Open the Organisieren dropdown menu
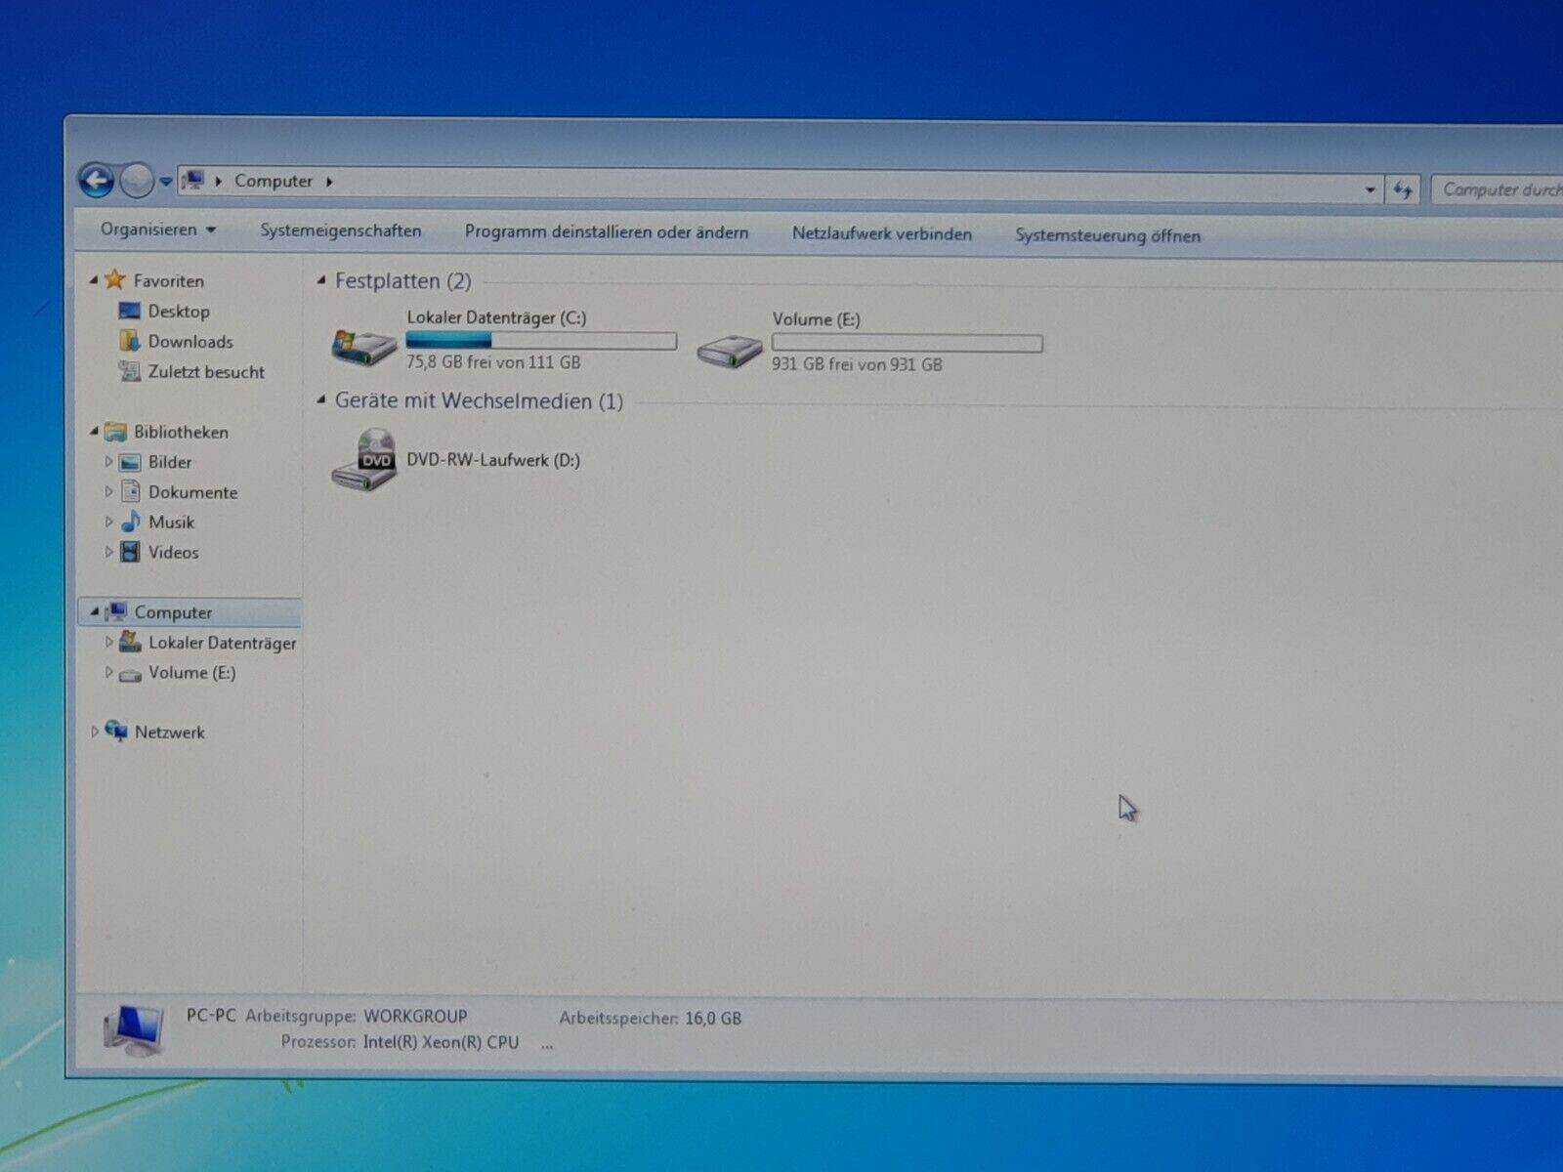Image resolution: width=1563 pixels, height=1172 pixels. pyautogui.click(x=157, y=230)
